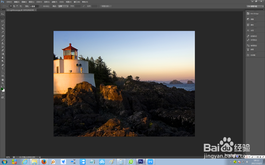Viewport: 265px width, 165px height.
Task: Open the 样式 style dropdown set to 正常
Action: [63, 6]
